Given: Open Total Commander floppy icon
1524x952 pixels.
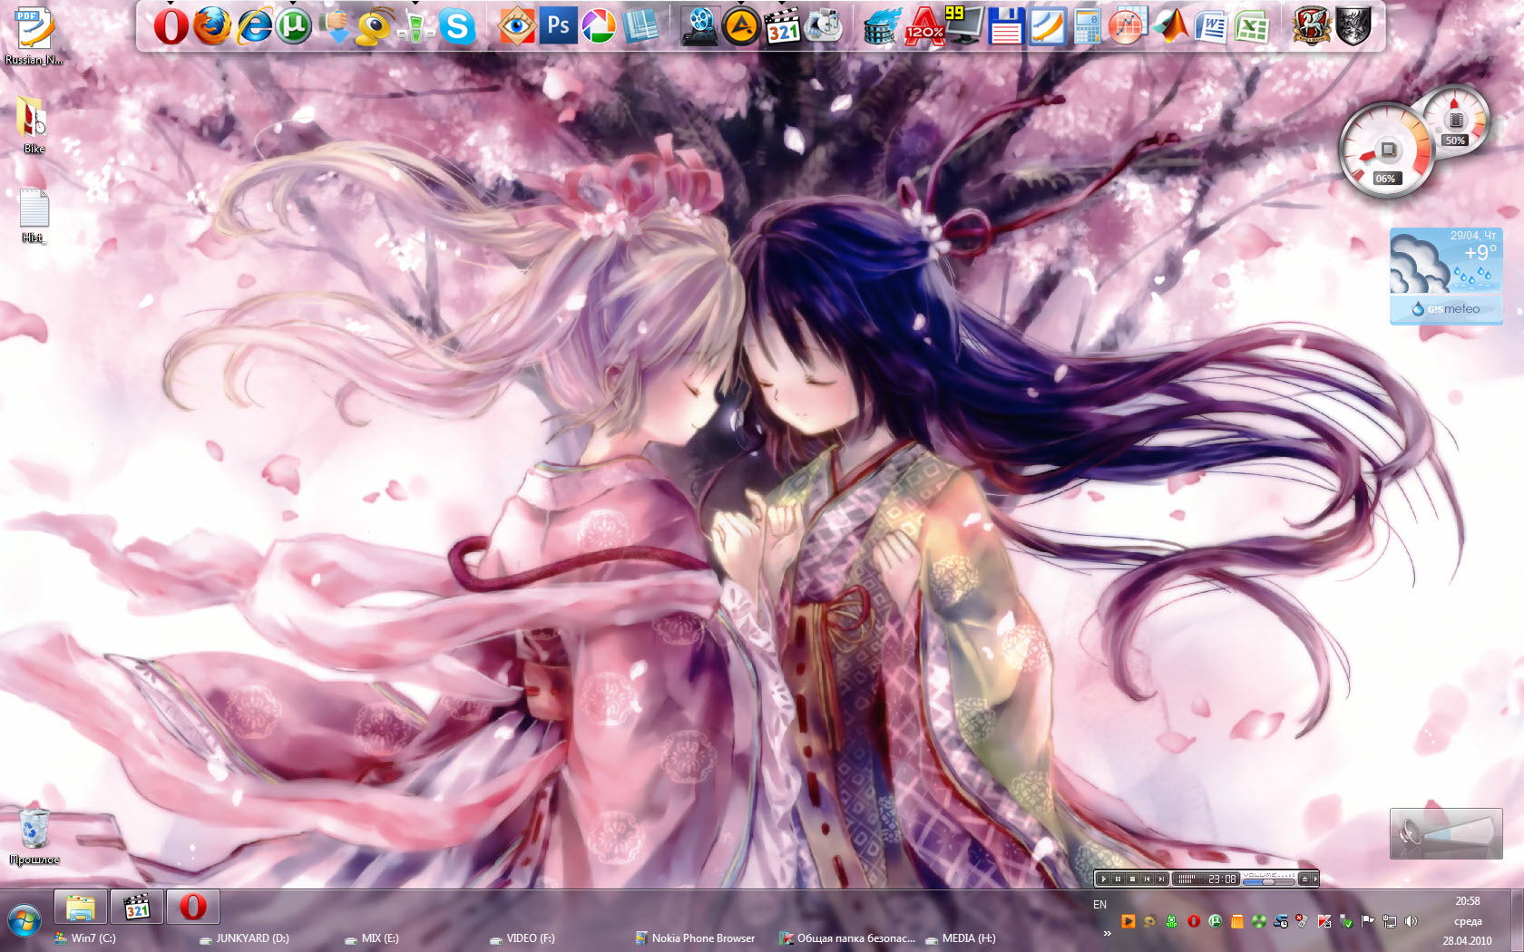Looking at the screenshot, I should point(1005,26).
